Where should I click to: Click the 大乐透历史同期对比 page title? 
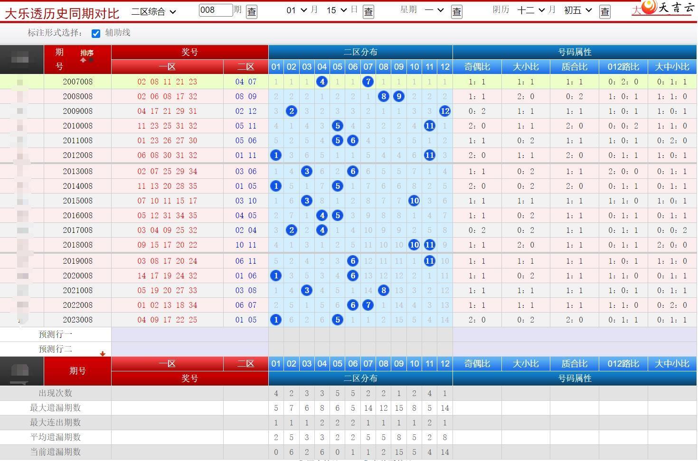coord(62,13)
